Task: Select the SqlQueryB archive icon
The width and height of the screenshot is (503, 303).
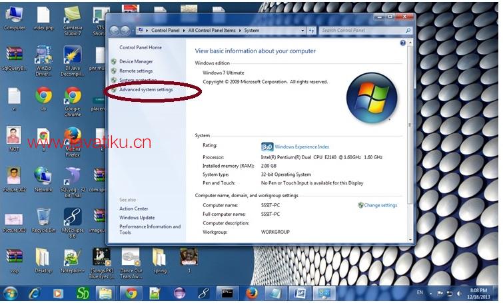Action: (15, 59)
